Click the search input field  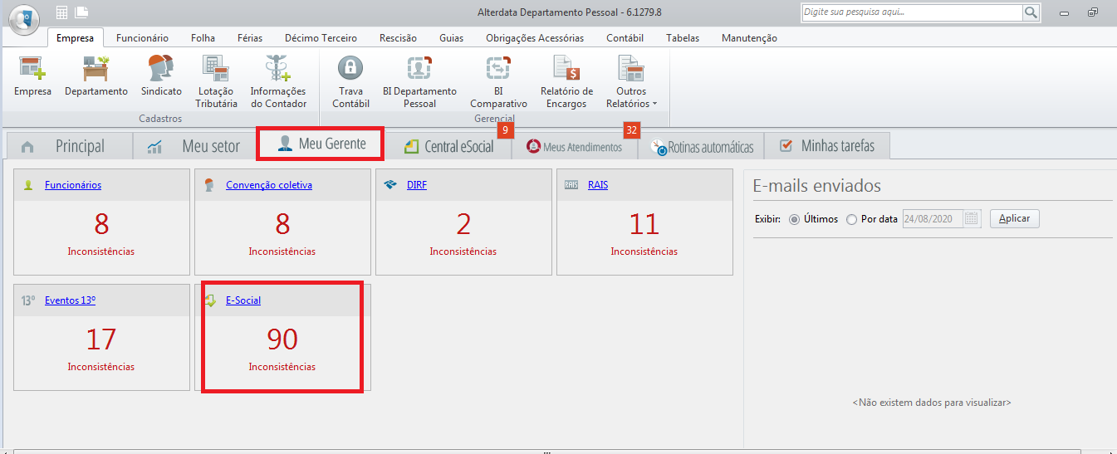(x=911, y=12)
